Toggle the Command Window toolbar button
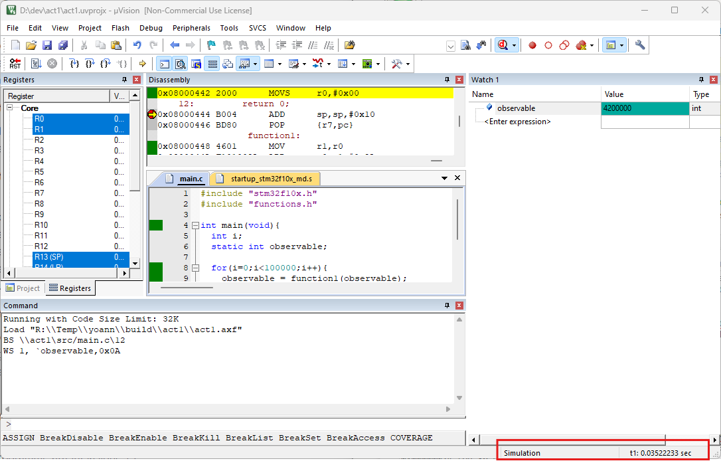 [x=164, y=64]
